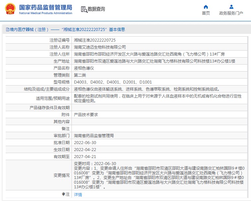
Task: Open the 数据查询 search icon
Action: pyautogui.click(x=84, y=9)
